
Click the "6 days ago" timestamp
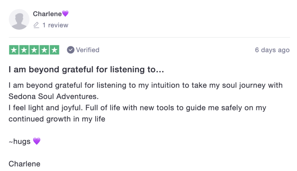tap(272, 50)
